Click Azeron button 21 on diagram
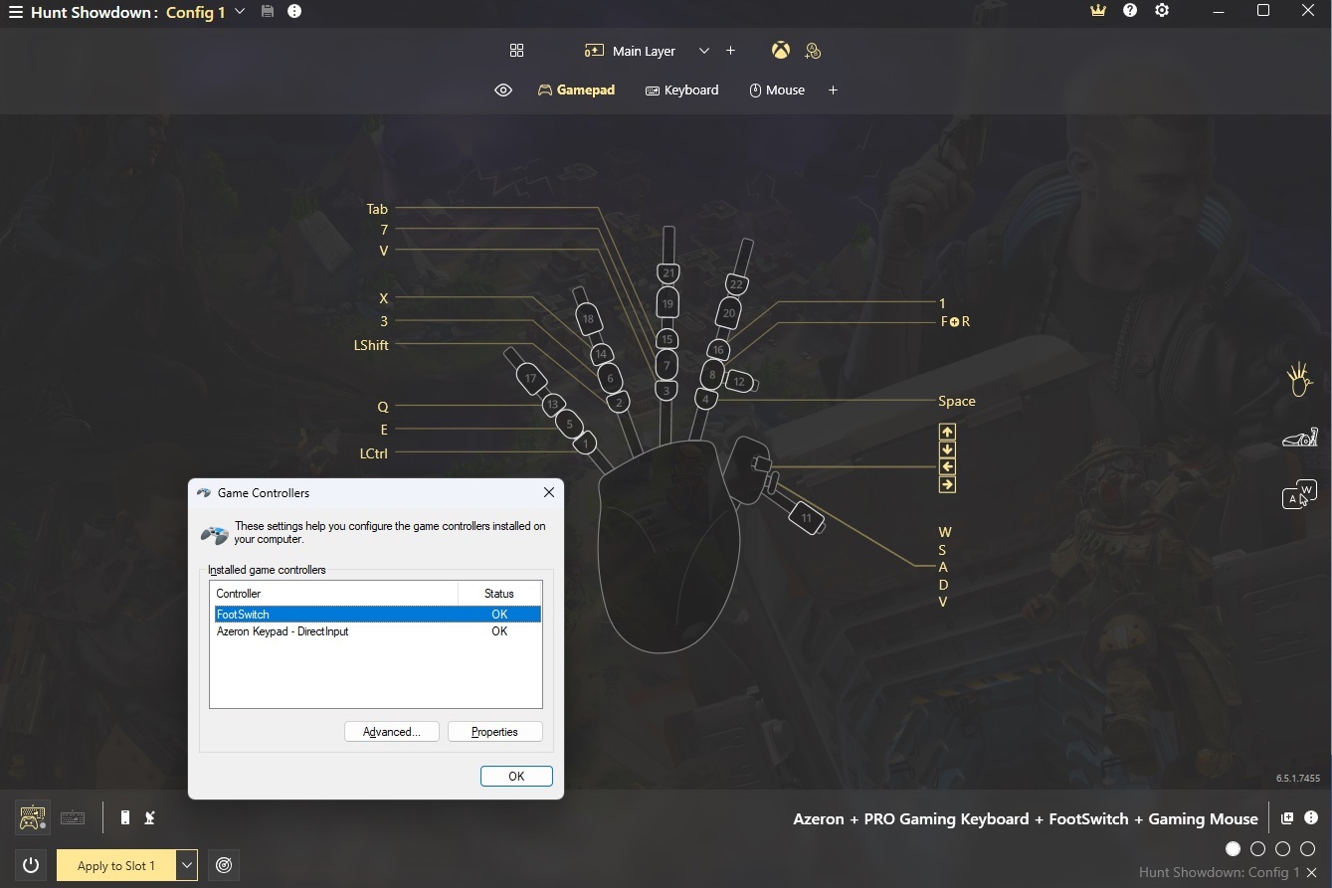The height and width of the screenshot is (888, 1332). point(668,272)
